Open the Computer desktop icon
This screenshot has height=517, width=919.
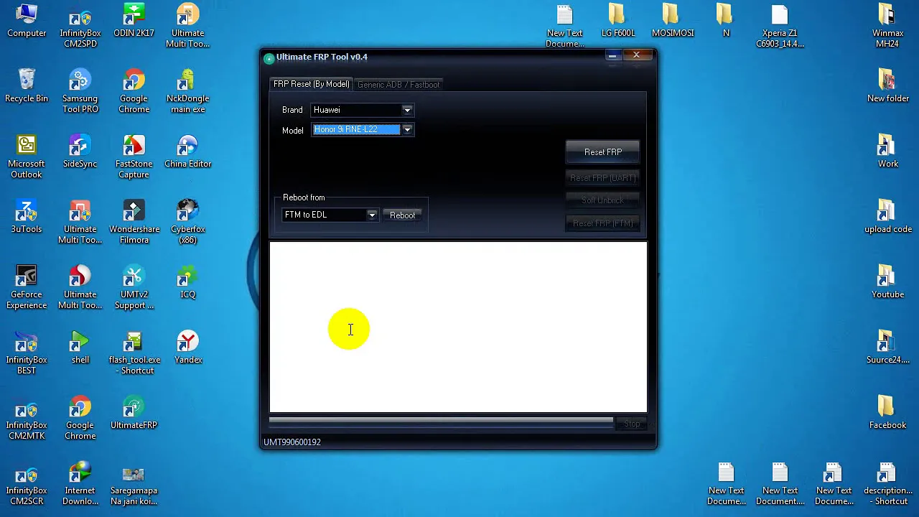tap(27, 21)
